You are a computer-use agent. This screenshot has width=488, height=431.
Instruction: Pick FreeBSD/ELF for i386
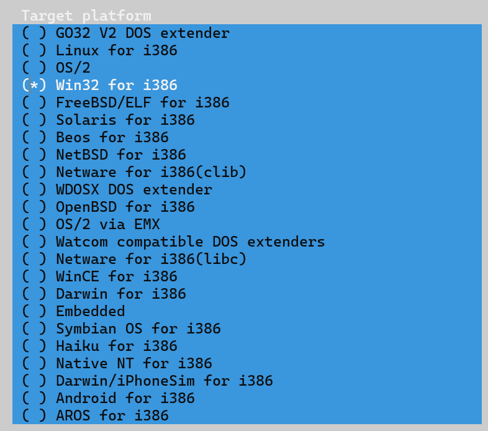pos(126,102)
